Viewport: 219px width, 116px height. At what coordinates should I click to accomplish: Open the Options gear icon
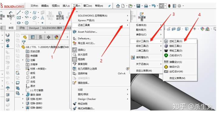[179, 6]
